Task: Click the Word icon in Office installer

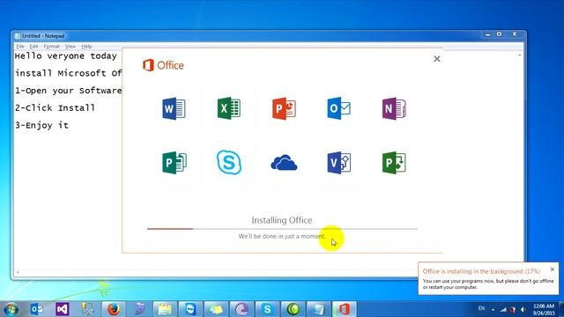Action: click(x=174, y=108)
